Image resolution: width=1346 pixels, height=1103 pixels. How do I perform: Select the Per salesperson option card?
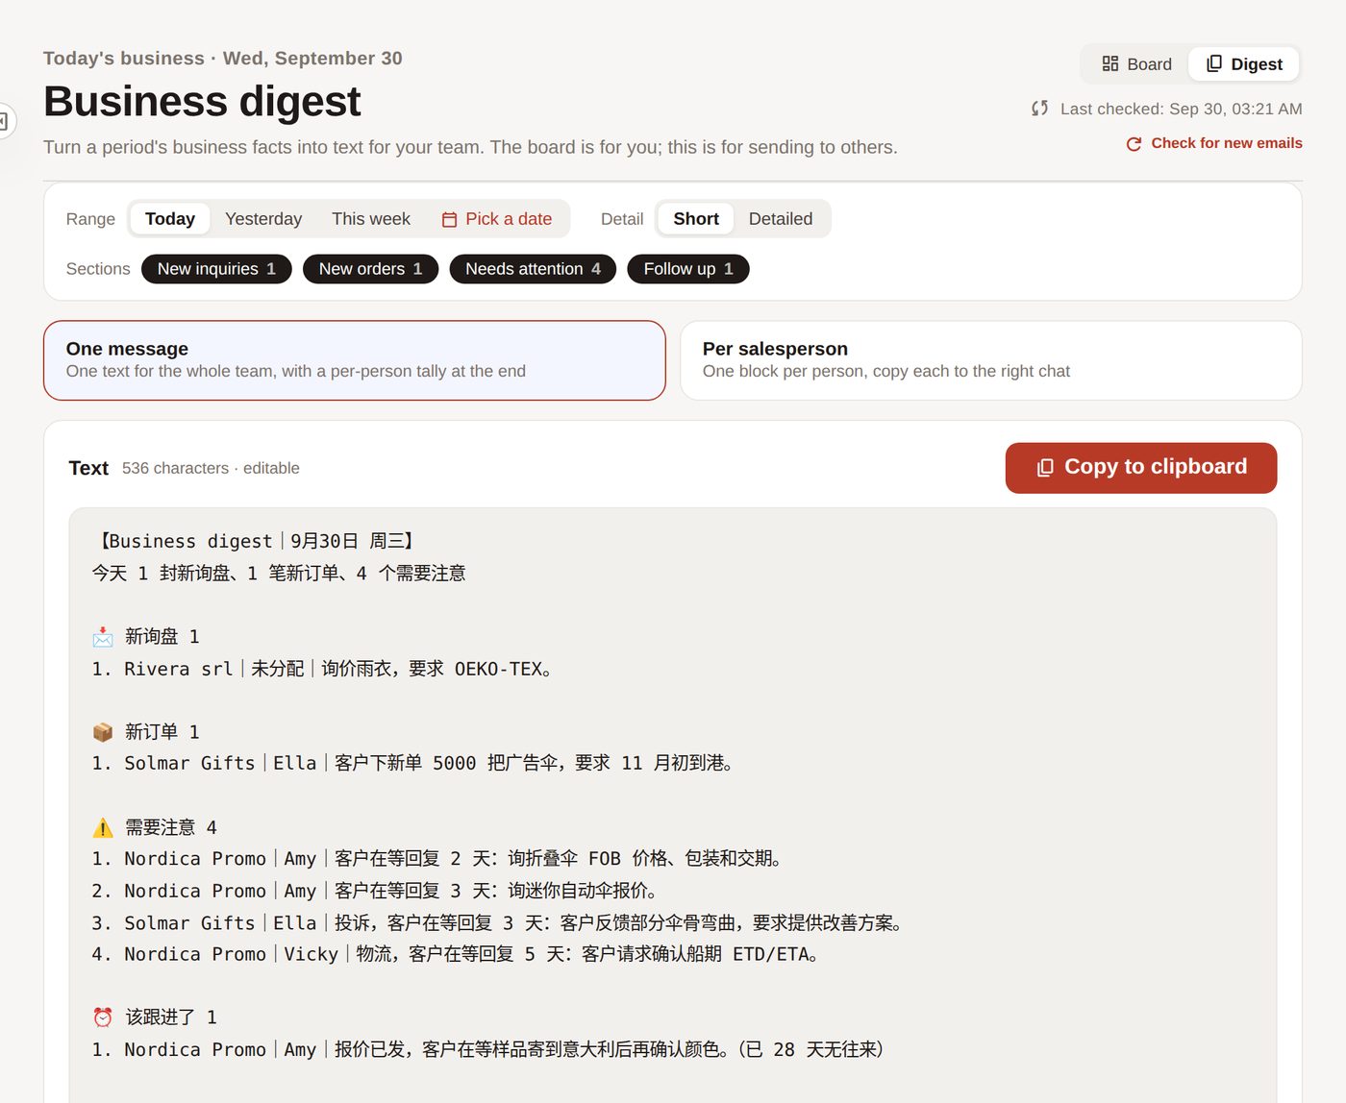tap(991, 360)
